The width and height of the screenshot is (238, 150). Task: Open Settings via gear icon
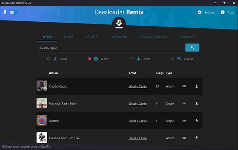pos(200,12)
